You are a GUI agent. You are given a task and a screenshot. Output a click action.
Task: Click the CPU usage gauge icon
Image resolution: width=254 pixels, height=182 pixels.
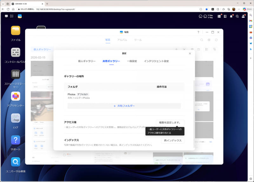(200, 16)
